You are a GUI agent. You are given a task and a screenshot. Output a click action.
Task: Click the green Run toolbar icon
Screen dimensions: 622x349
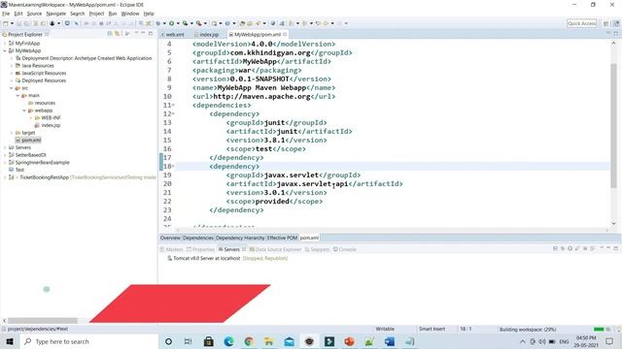point(171,23)
